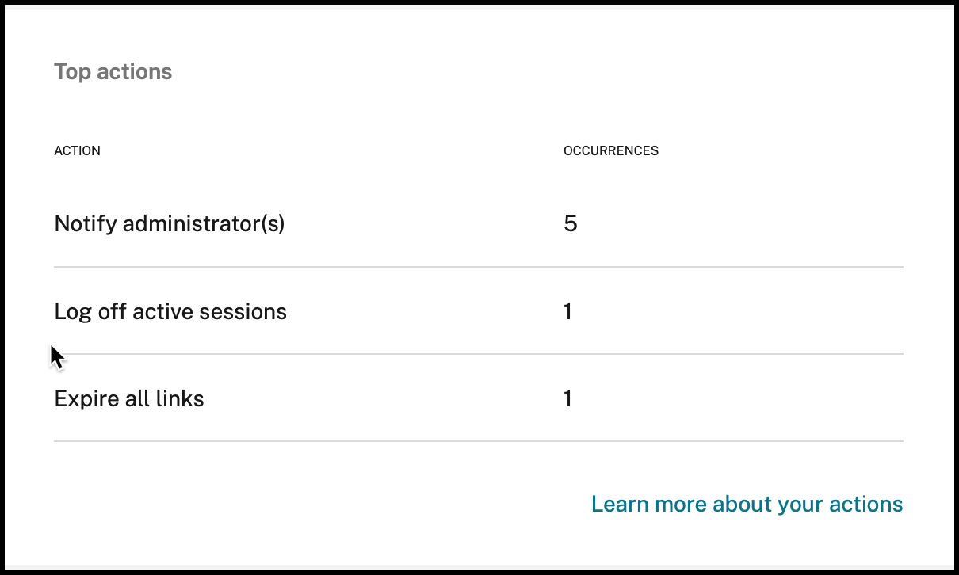Select occurrence count for Log off active sessions
959x575 pixels.
[x=567, y=311]
